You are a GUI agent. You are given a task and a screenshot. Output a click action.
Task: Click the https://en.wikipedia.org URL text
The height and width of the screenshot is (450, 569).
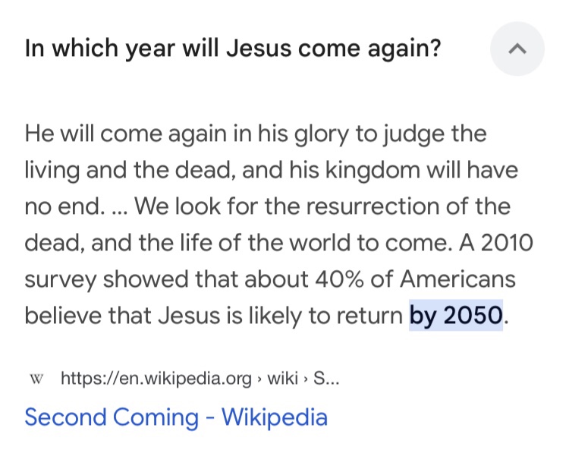(155, 378)
